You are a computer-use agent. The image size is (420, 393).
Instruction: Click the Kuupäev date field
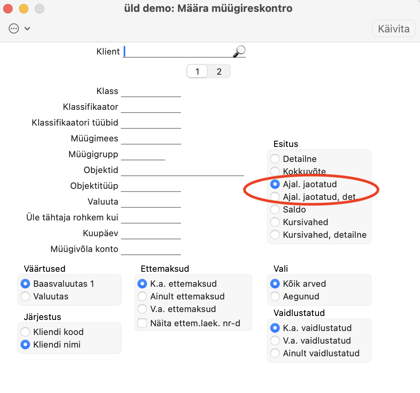click(x=151, y=233)
